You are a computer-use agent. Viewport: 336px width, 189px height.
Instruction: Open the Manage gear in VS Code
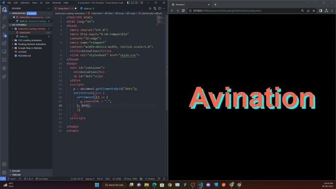pos(4,173)
